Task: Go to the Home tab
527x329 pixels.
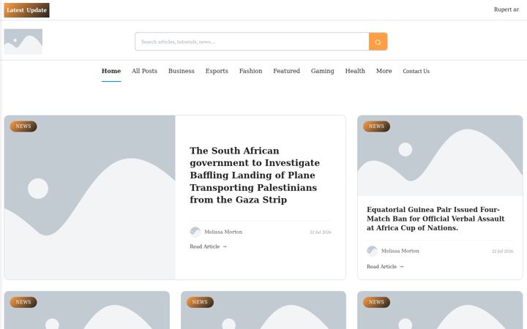Action: pos(111,71)
